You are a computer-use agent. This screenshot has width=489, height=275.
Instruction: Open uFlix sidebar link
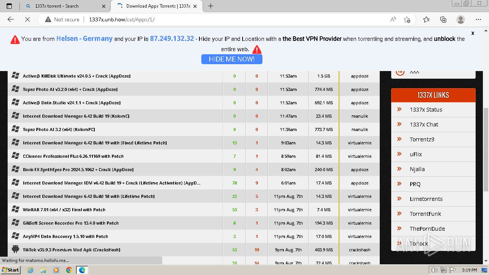[416, 154]
